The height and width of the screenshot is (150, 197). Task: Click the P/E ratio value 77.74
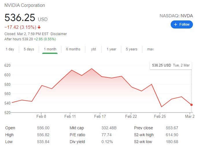[x=106, y=135]
